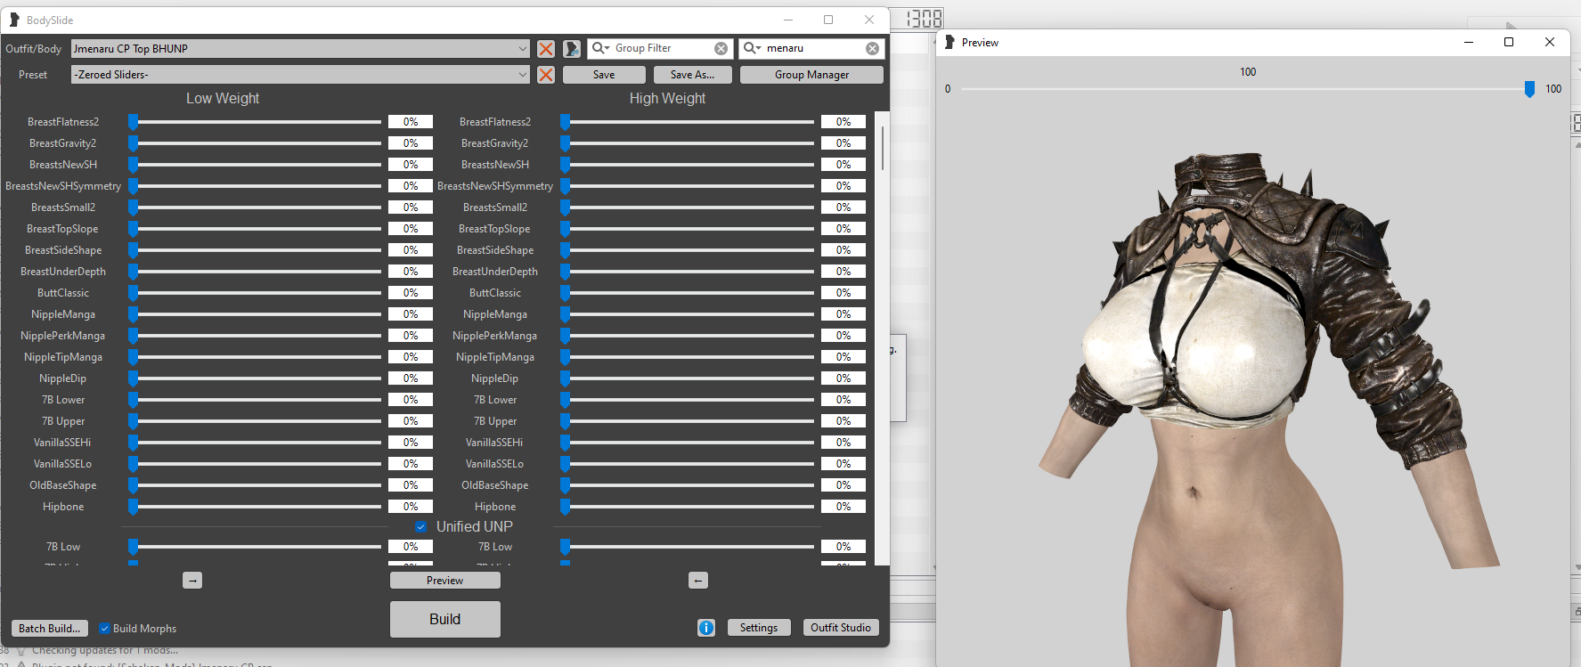The image size is (1581, 667).
Task: Click the large Build button
Action: (x=444, y=619)
